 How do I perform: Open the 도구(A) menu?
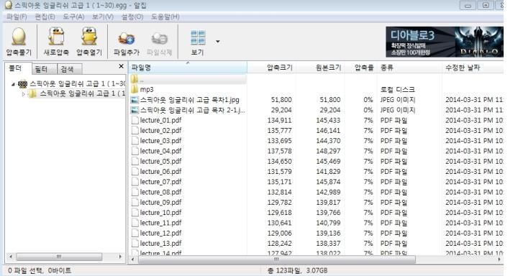(73, 17)
